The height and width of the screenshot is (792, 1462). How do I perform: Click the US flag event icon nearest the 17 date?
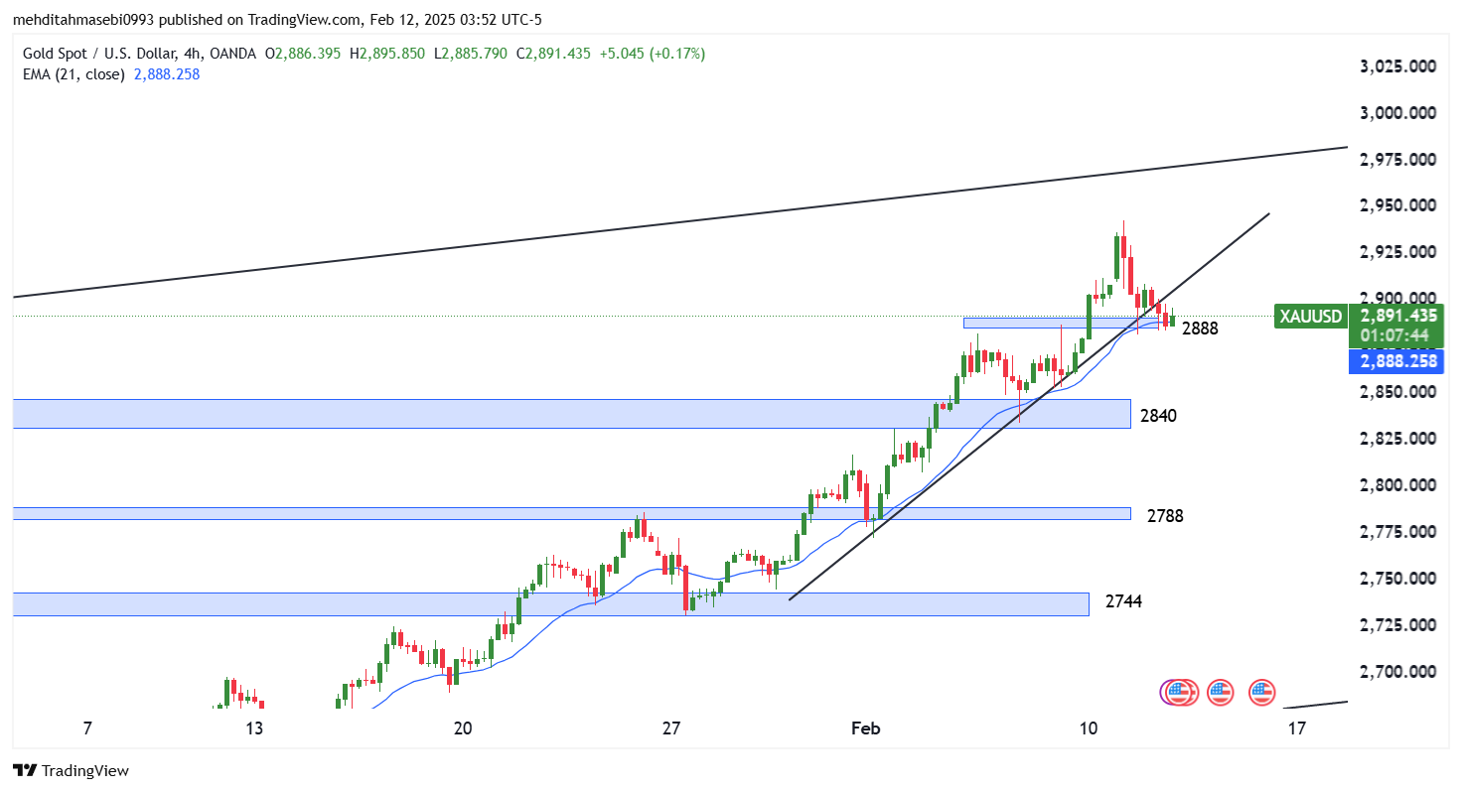[1261, 692]
